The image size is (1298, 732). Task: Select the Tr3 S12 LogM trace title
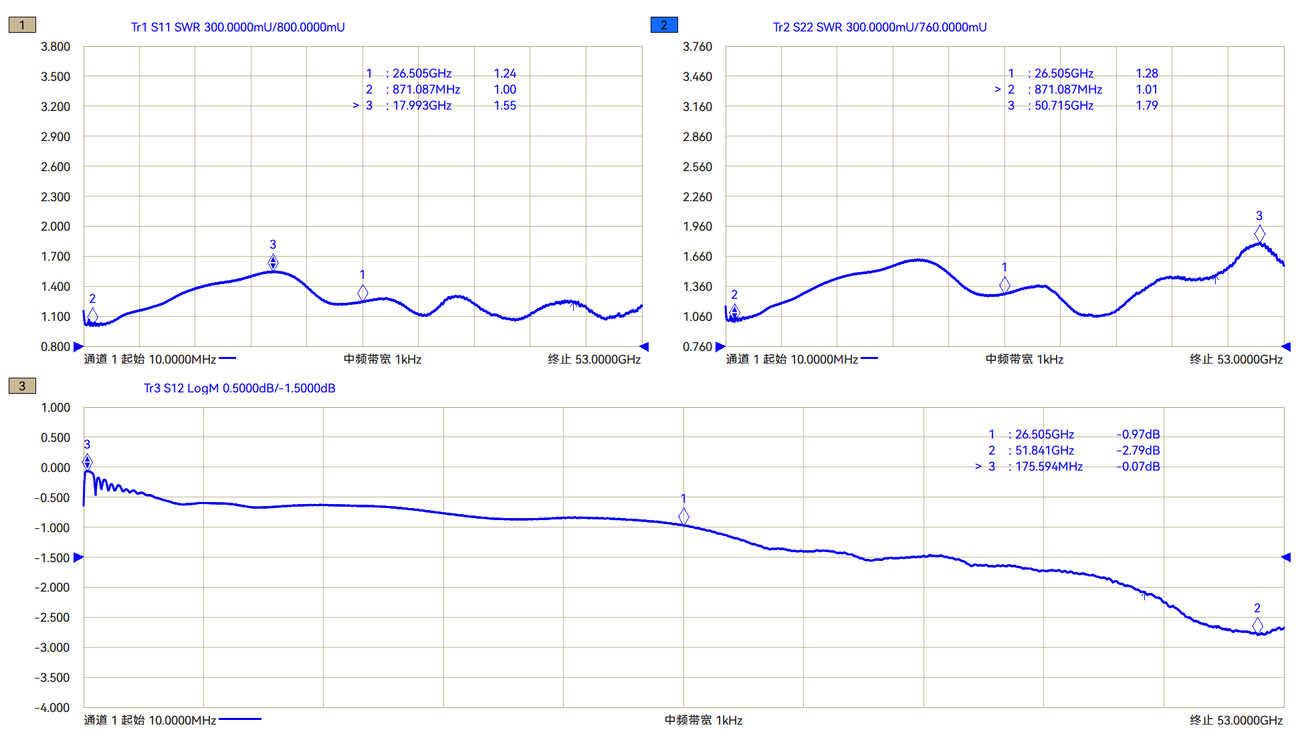pos(239,388)
